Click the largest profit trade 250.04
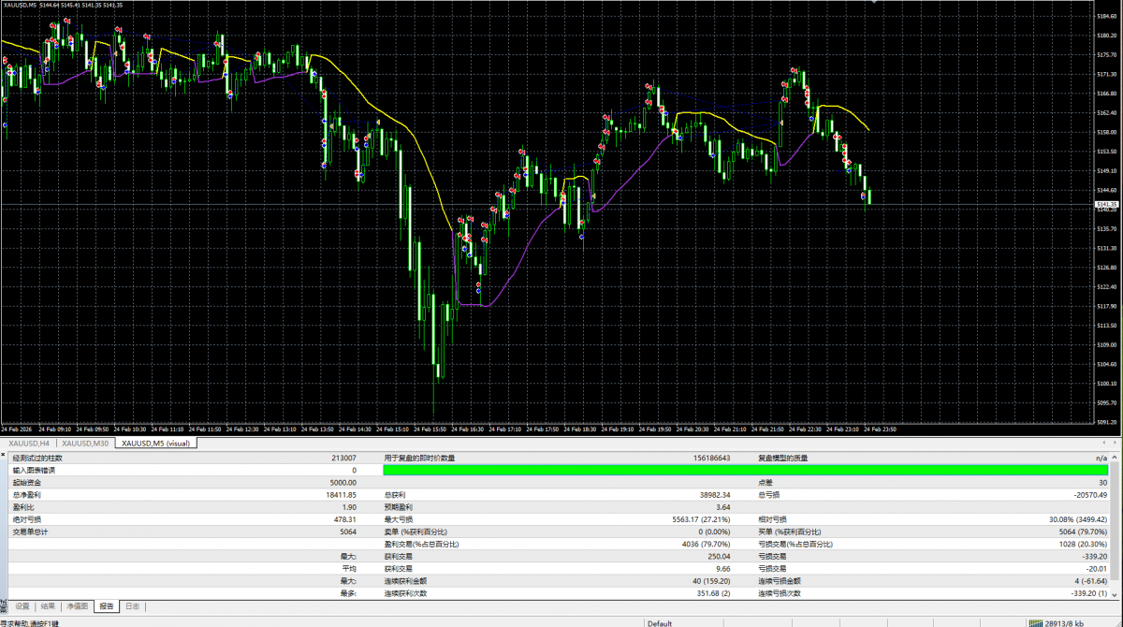The width and height of the screenshot is (1123, 627). tap(720, 555)
